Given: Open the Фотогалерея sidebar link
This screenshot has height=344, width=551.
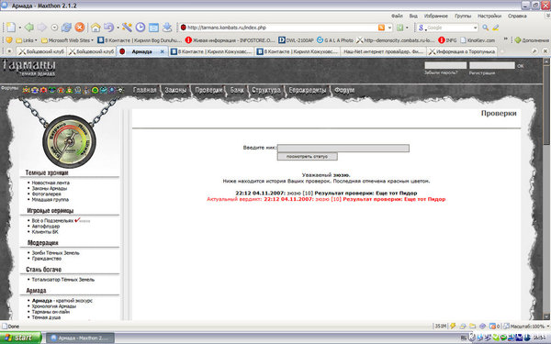Looking at the screenshot, I should pos(47,194).
